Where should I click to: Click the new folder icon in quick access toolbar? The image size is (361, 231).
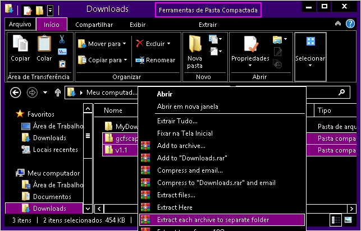[40, 10]
